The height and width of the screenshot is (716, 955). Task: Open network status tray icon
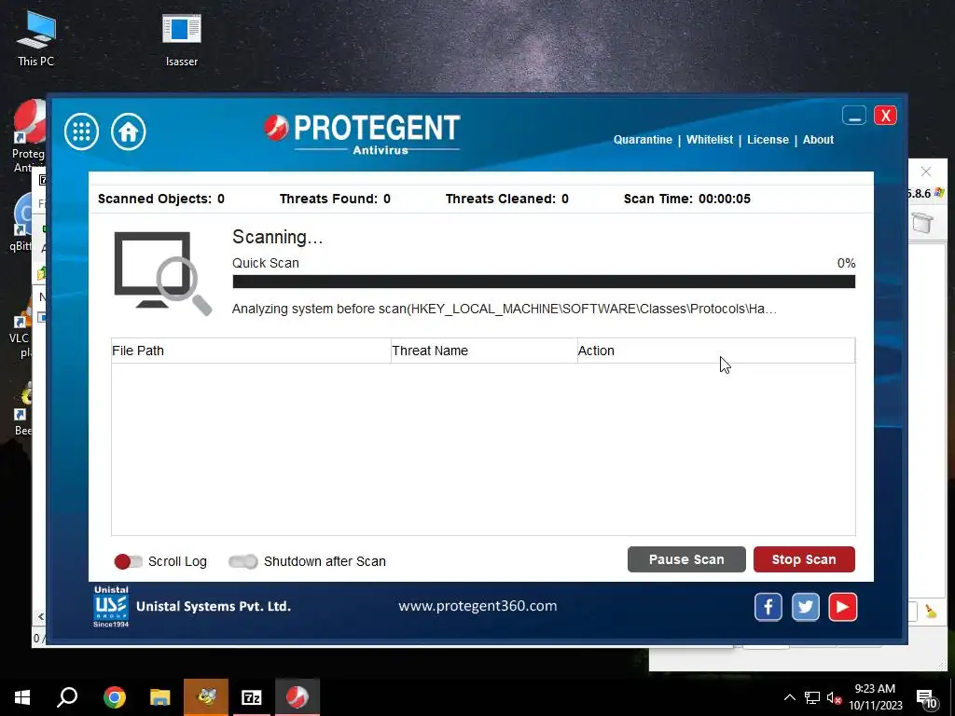[x=812, y=697]
